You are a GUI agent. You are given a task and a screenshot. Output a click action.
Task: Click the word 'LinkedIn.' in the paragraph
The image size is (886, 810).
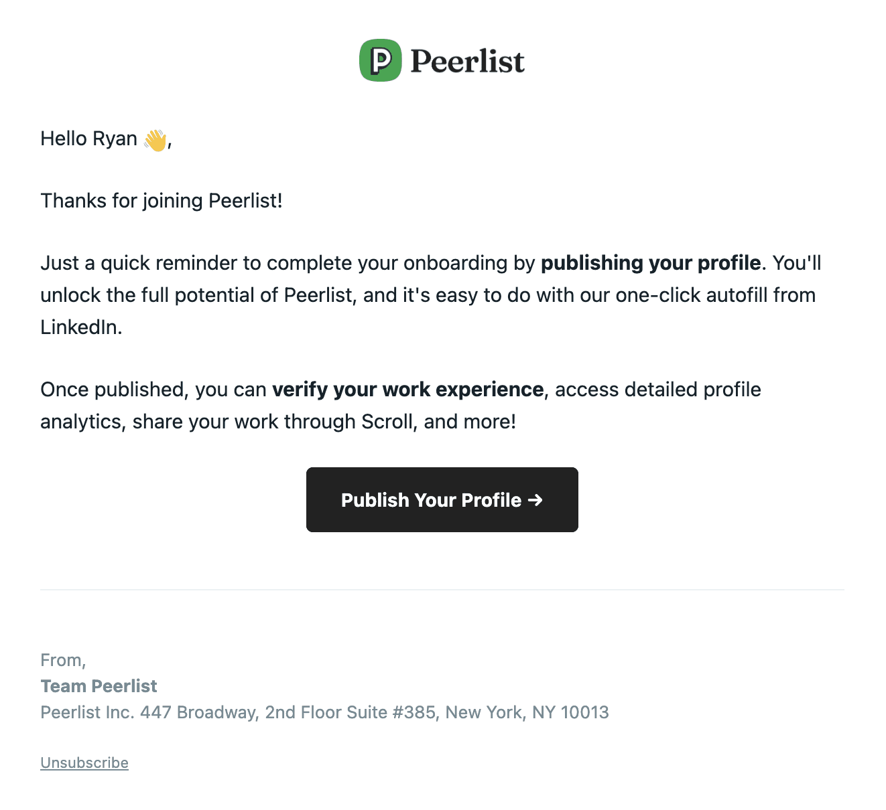81,327
